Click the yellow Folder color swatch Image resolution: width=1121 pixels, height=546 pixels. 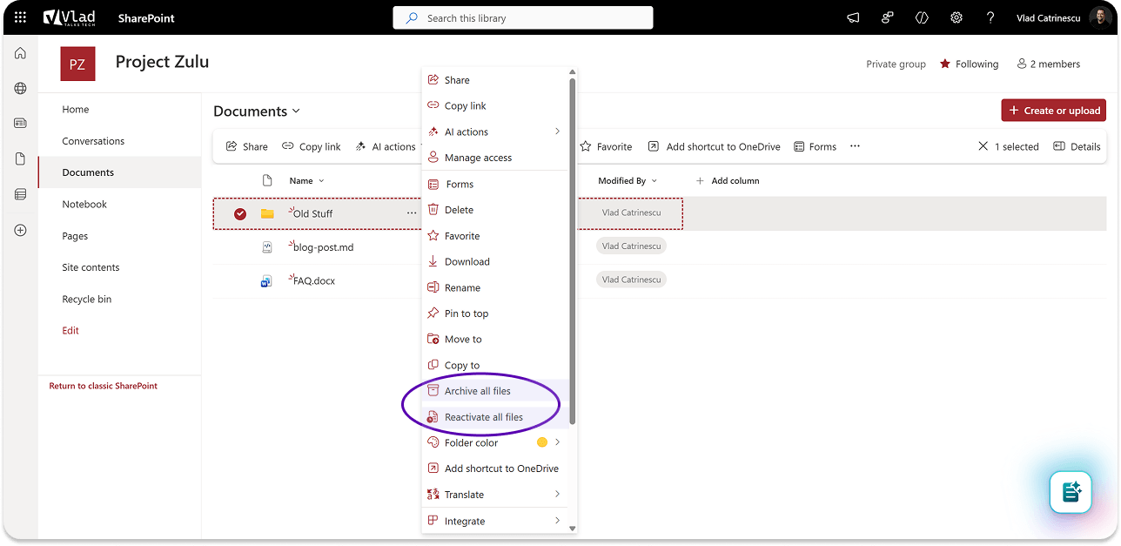542,442
